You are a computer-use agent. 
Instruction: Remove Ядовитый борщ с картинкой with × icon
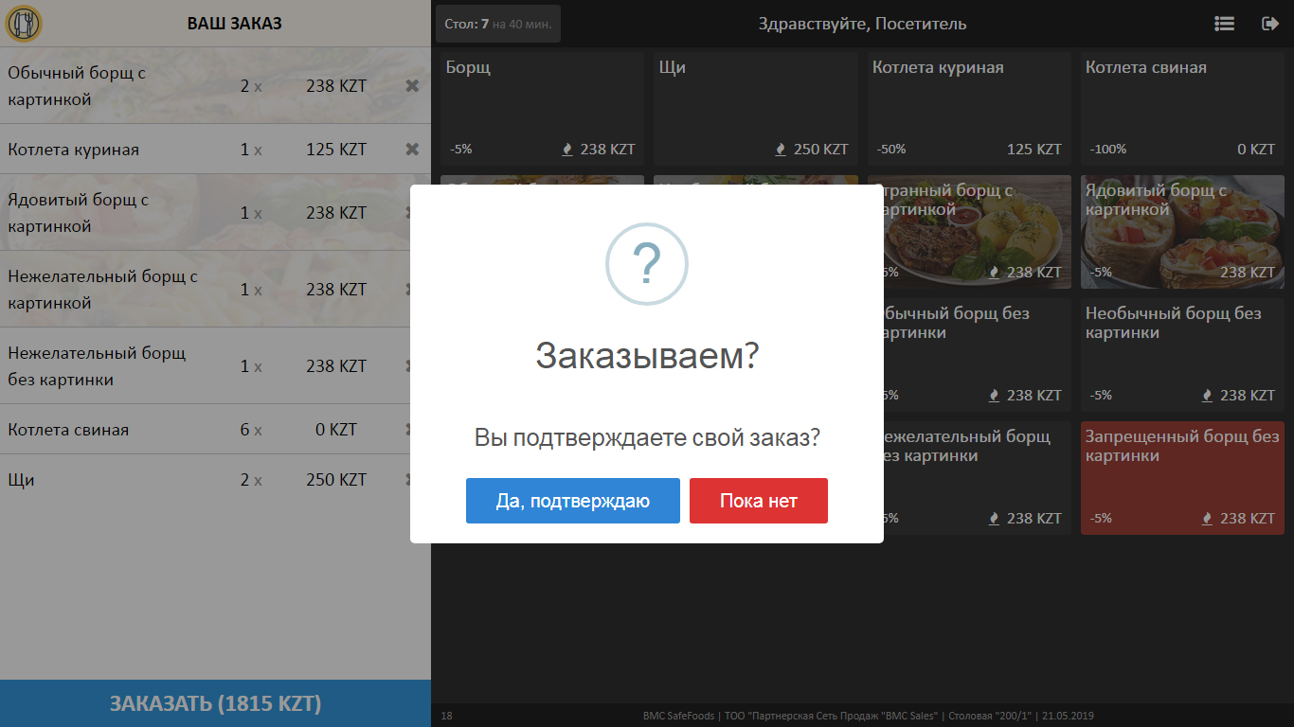(x=412, y=212)
